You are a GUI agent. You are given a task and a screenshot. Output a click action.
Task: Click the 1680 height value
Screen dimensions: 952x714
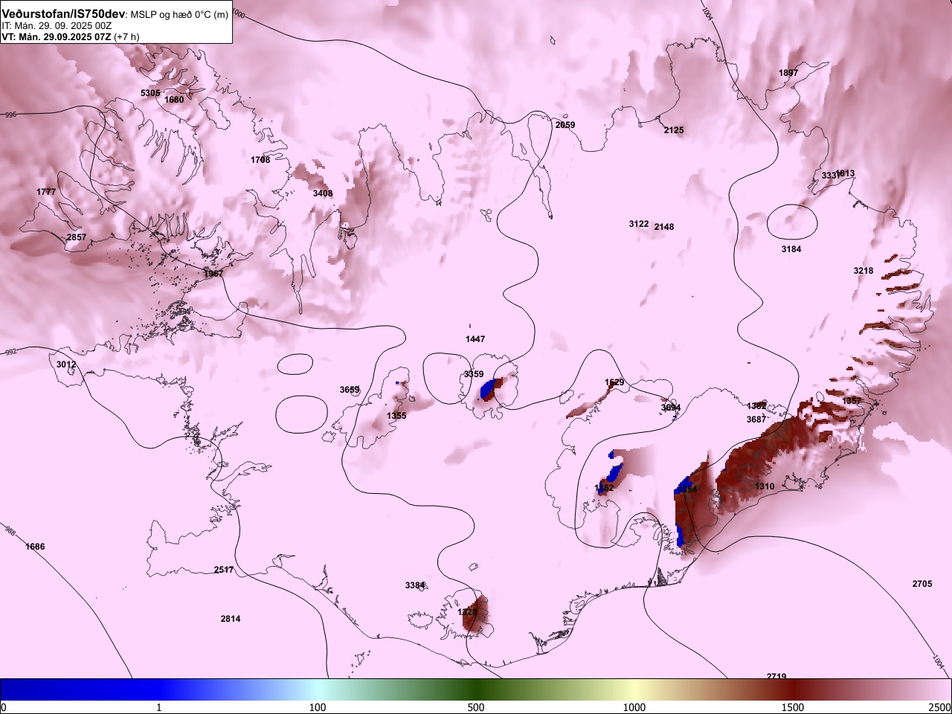[x=174, y=100]
